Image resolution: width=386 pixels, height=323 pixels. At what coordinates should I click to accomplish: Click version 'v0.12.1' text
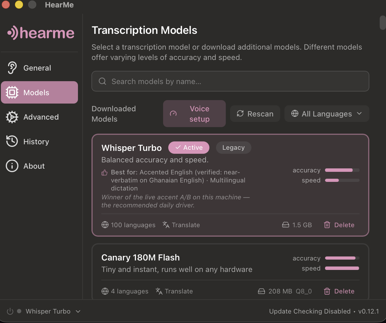[368, 311]
